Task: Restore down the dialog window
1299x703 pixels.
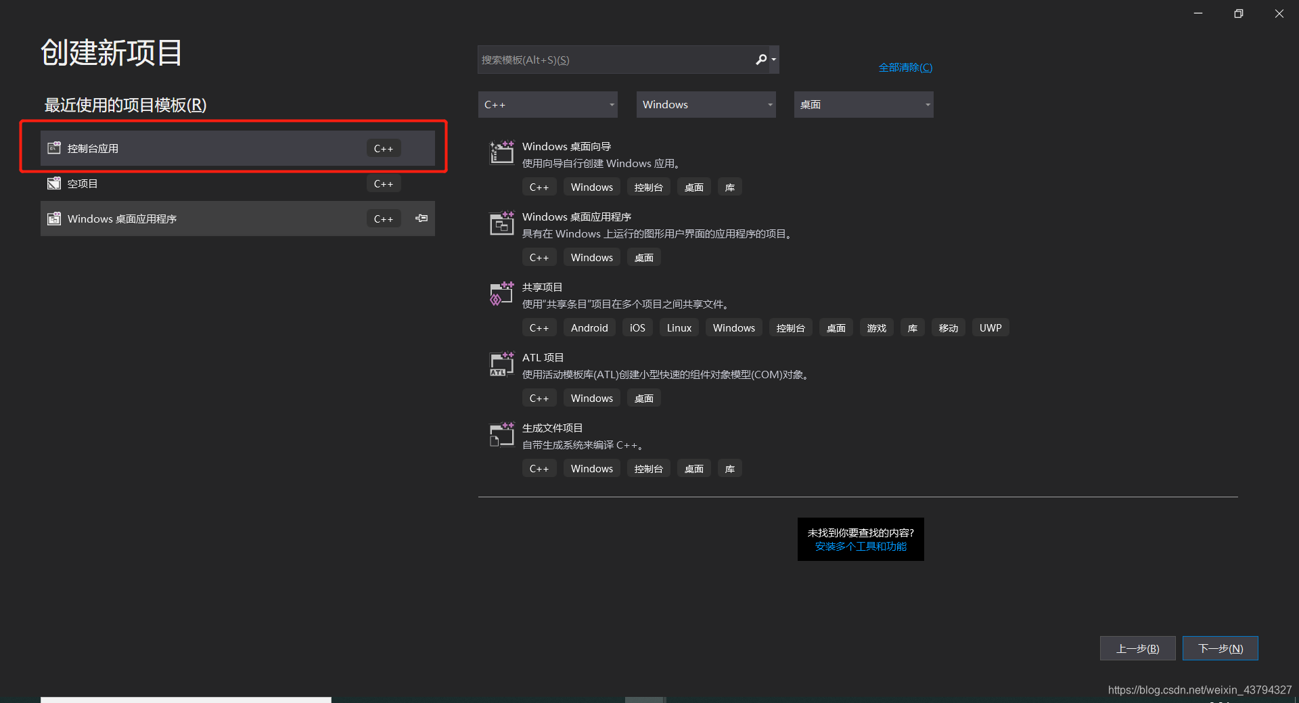Action: [x=1239, y=14]
